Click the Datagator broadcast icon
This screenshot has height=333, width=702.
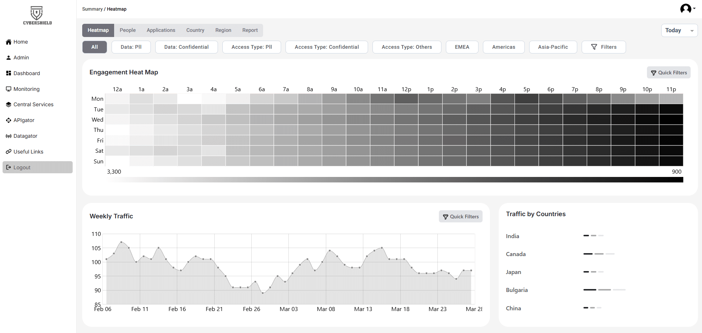[x=8, y=136]
